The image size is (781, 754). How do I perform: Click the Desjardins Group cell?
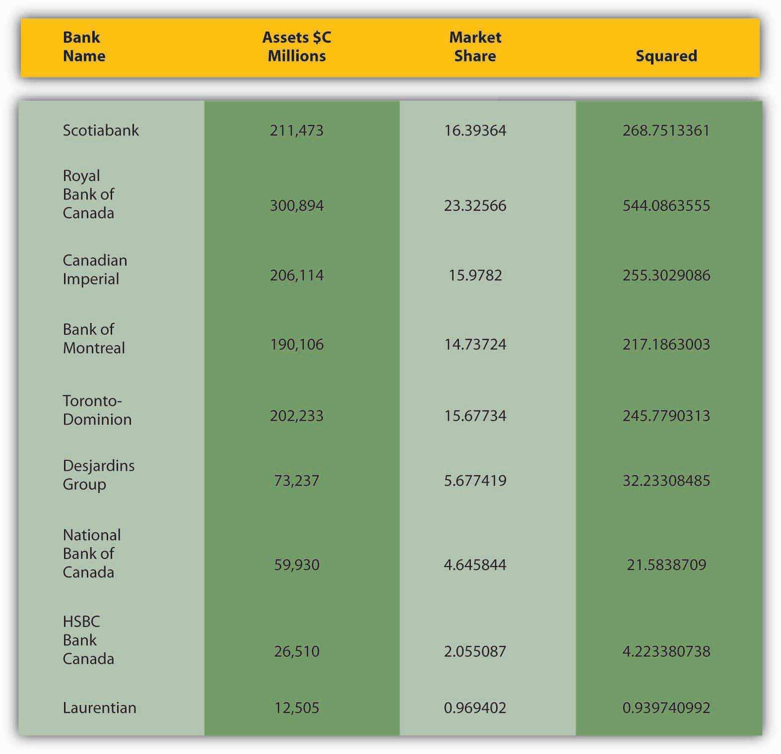point(98,475)
